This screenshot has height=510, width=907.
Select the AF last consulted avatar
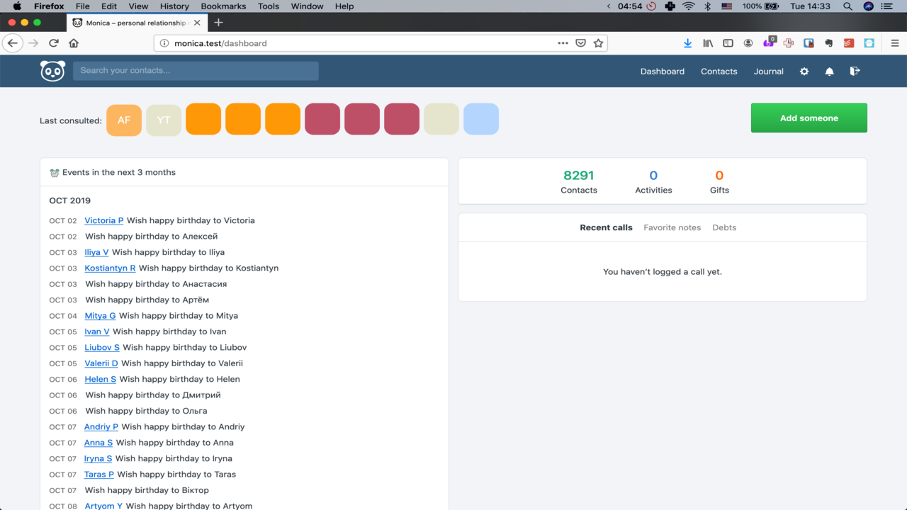124,120
